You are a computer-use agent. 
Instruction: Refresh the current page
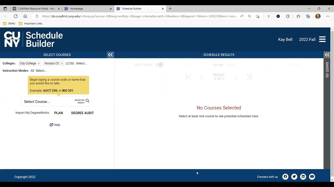pos(16,16)
